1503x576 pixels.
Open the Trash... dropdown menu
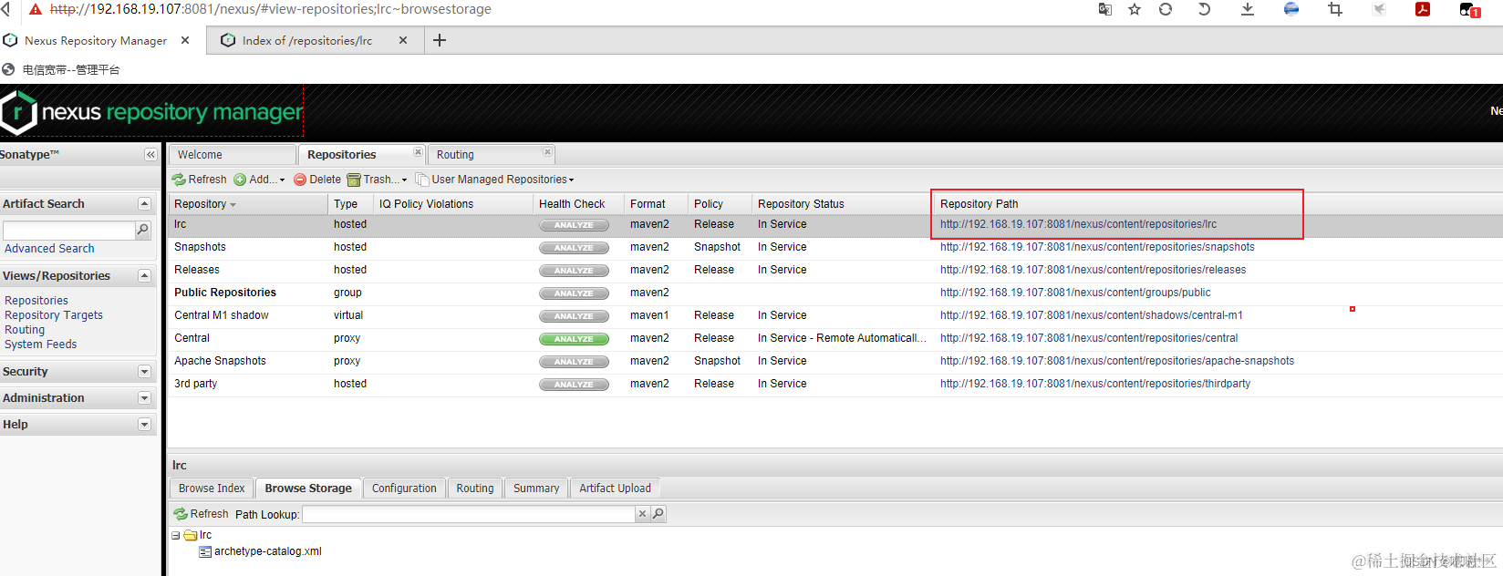coord(378,180)
